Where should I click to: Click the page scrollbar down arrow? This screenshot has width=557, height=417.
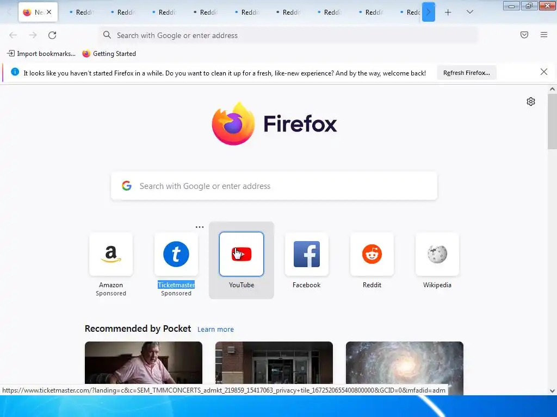coord(552,391)
